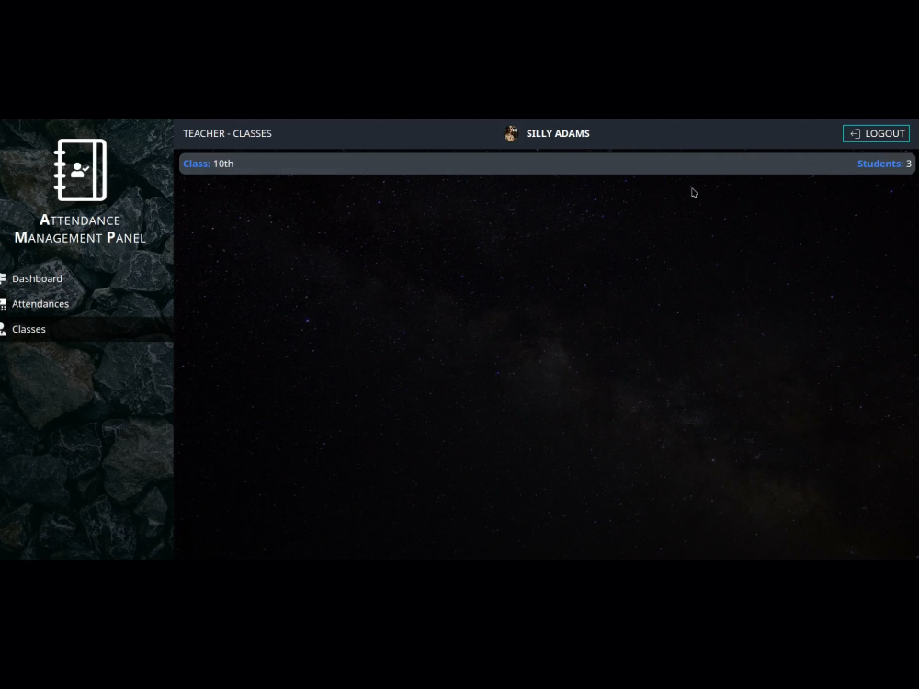Image resolution: width=919 pixels, height=689 pixels.
Task: Click Silly Adams profile avatar
Action: tap(511, 133)
